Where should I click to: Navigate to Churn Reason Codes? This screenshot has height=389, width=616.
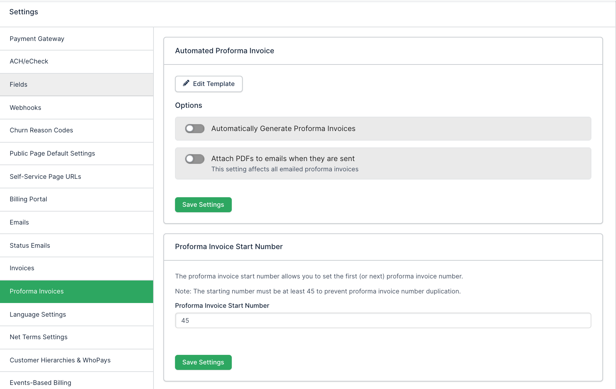41,130
